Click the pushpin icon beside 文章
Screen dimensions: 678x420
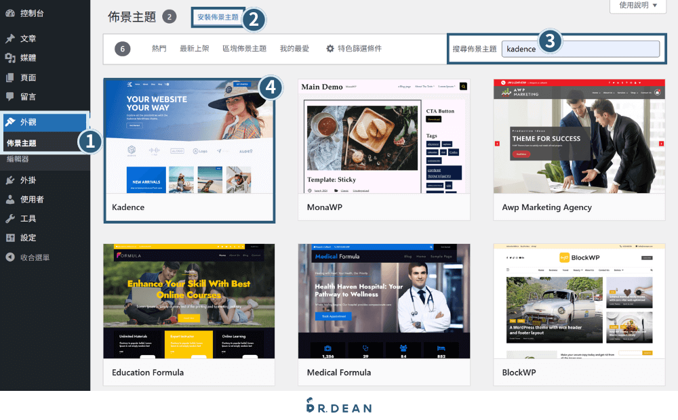pos(10,39)
